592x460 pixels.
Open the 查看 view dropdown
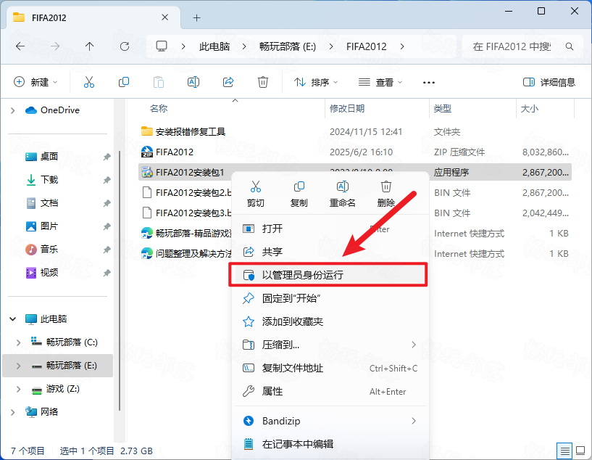pos(380,82)
